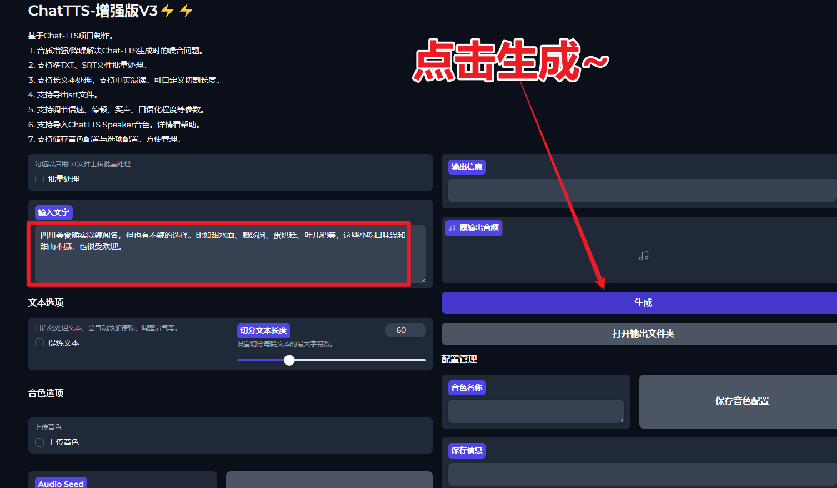Tick the 提炼文本 checkbox
837x488 pixels.
coord(39,343)
